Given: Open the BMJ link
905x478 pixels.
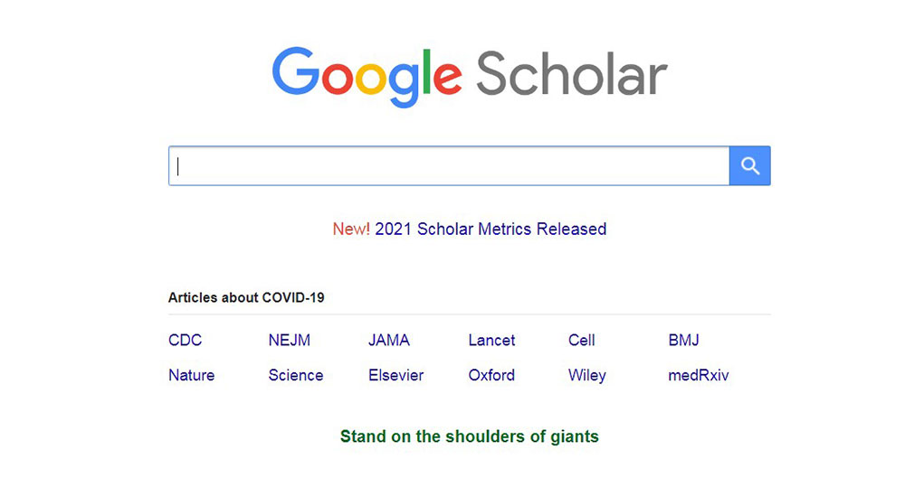Looking at the screenshot, I should tap(684, 340).
